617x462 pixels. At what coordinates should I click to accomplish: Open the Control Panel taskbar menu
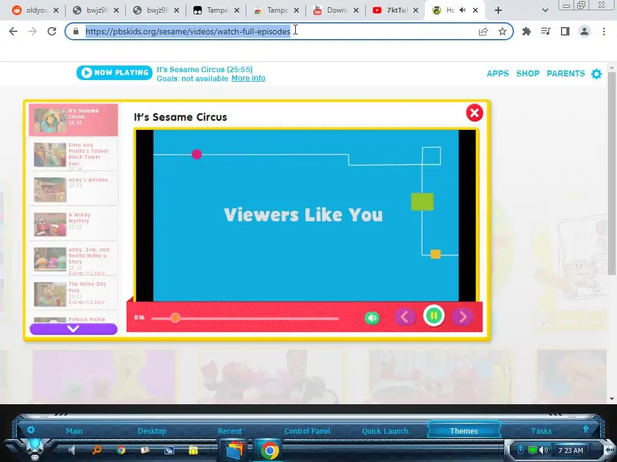pyautogui.click(x=307, y=431)
